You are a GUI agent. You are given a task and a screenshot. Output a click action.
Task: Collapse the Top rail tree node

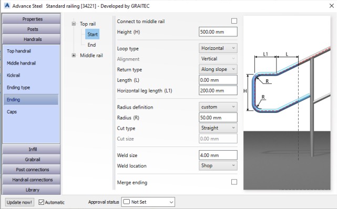(74, 24)
